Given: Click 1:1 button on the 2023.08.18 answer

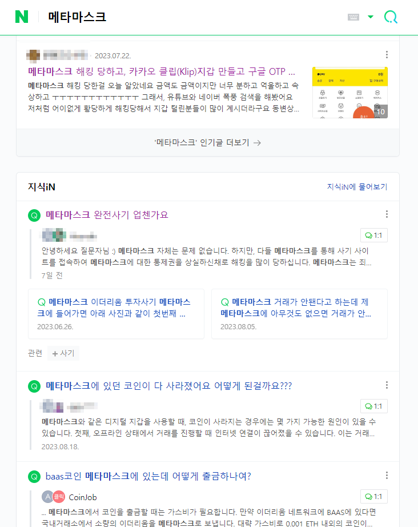Looking at the screenshot, I should pyautogui.click(x=373, y=406).
